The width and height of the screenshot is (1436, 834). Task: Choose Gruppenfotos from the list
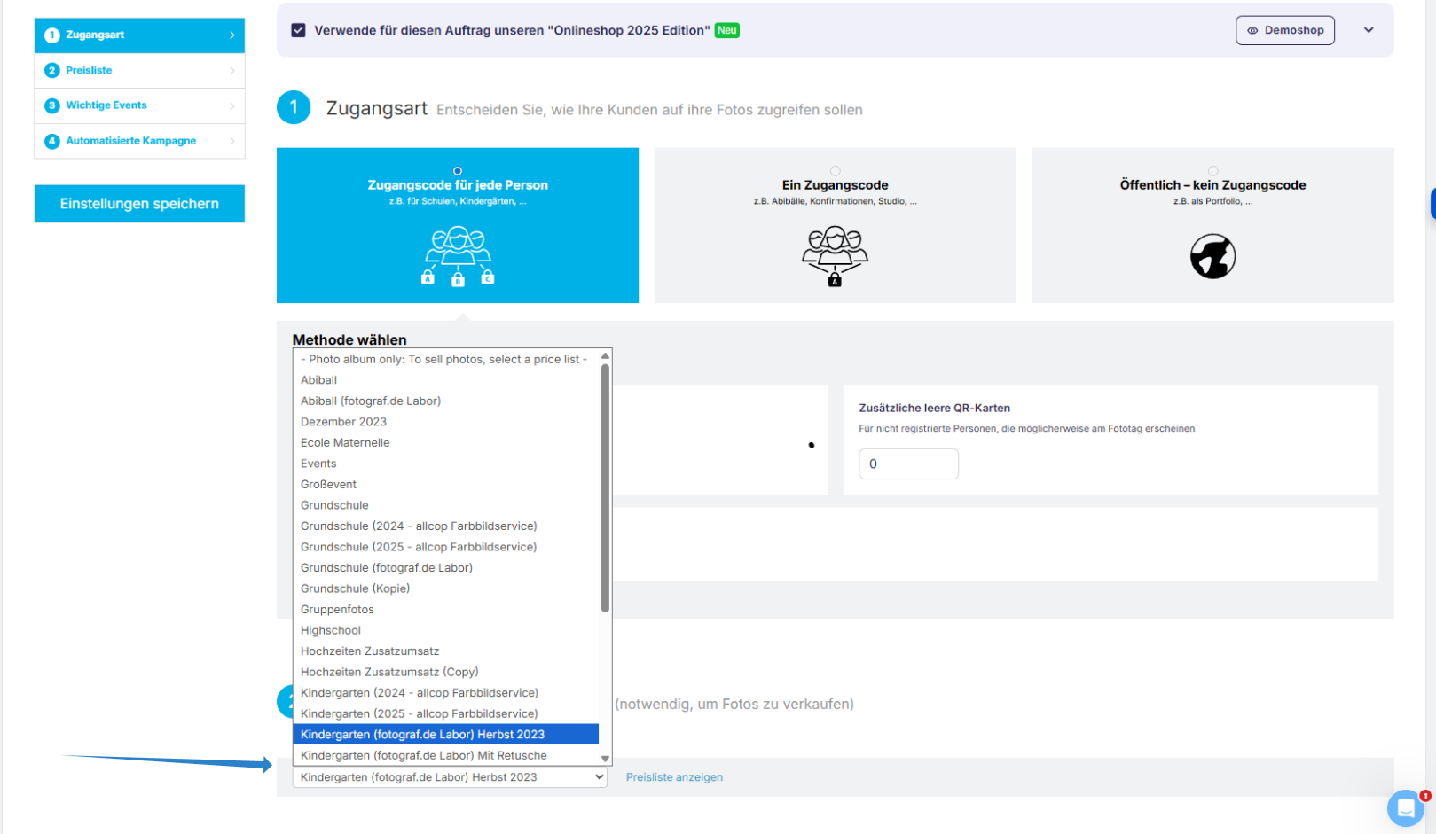(446, 609)
